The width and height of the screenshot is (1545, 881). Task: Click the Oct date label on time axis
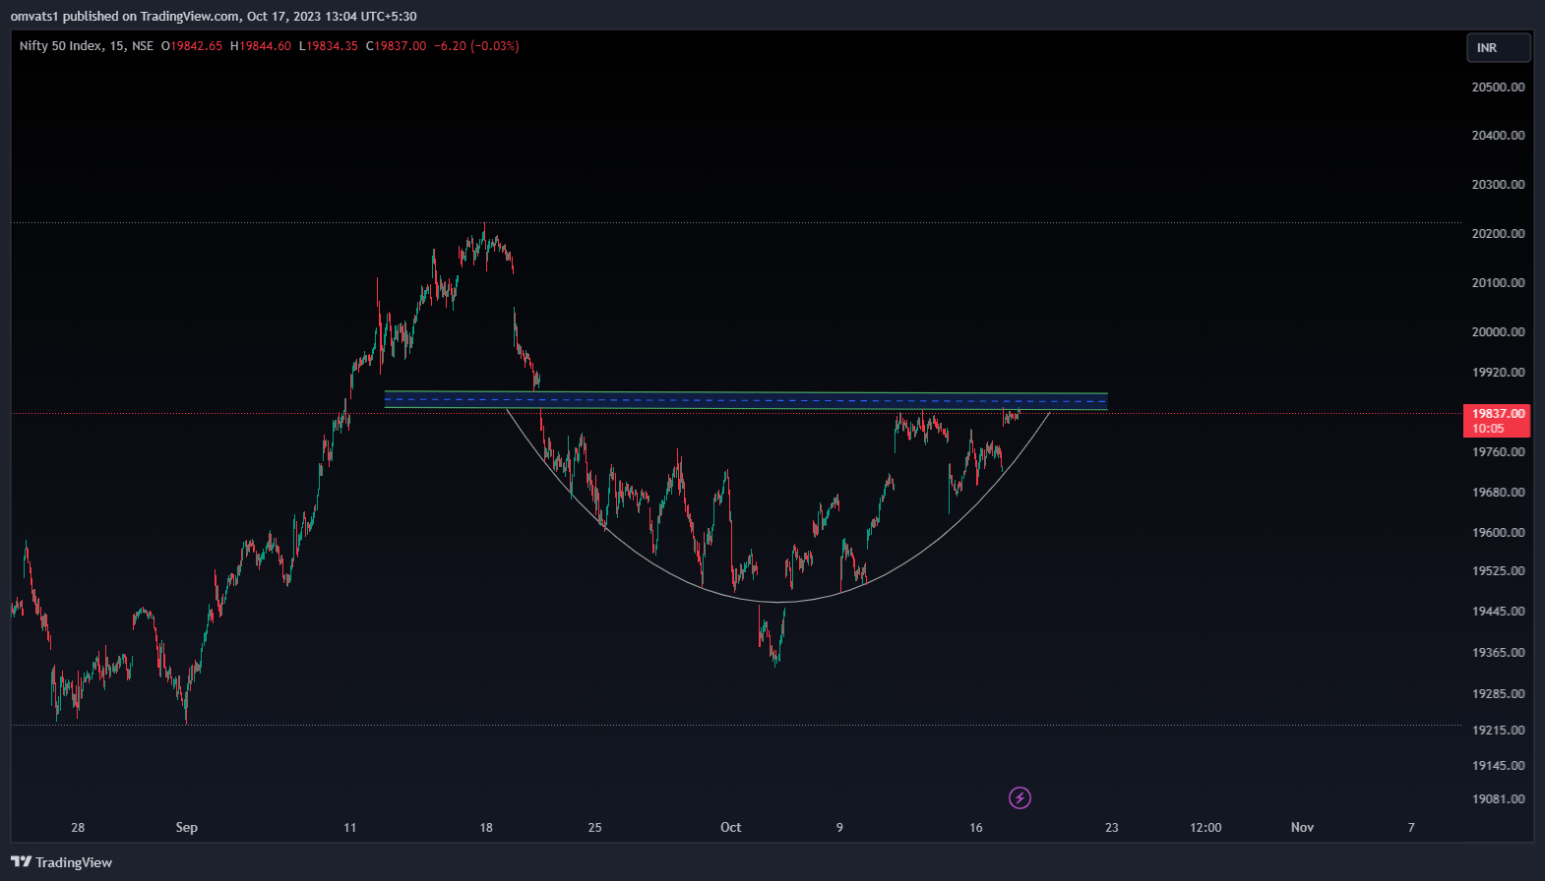[x=730, y=827]
